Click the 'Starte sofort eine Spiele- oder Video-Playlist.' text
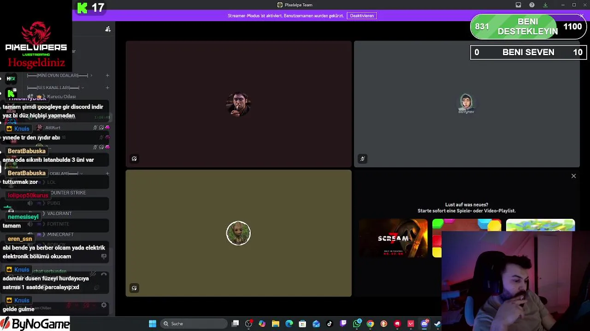Screen dimensions: 590x331 466,211
